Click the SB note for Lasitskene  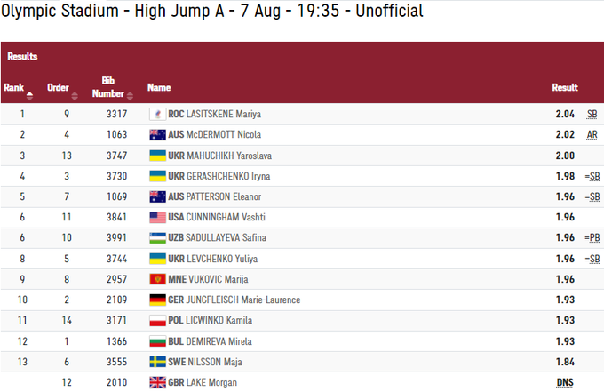[592, 115]
